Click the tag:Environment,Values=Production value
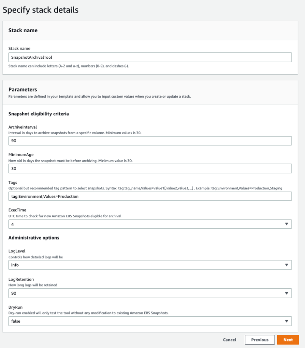 44,196
